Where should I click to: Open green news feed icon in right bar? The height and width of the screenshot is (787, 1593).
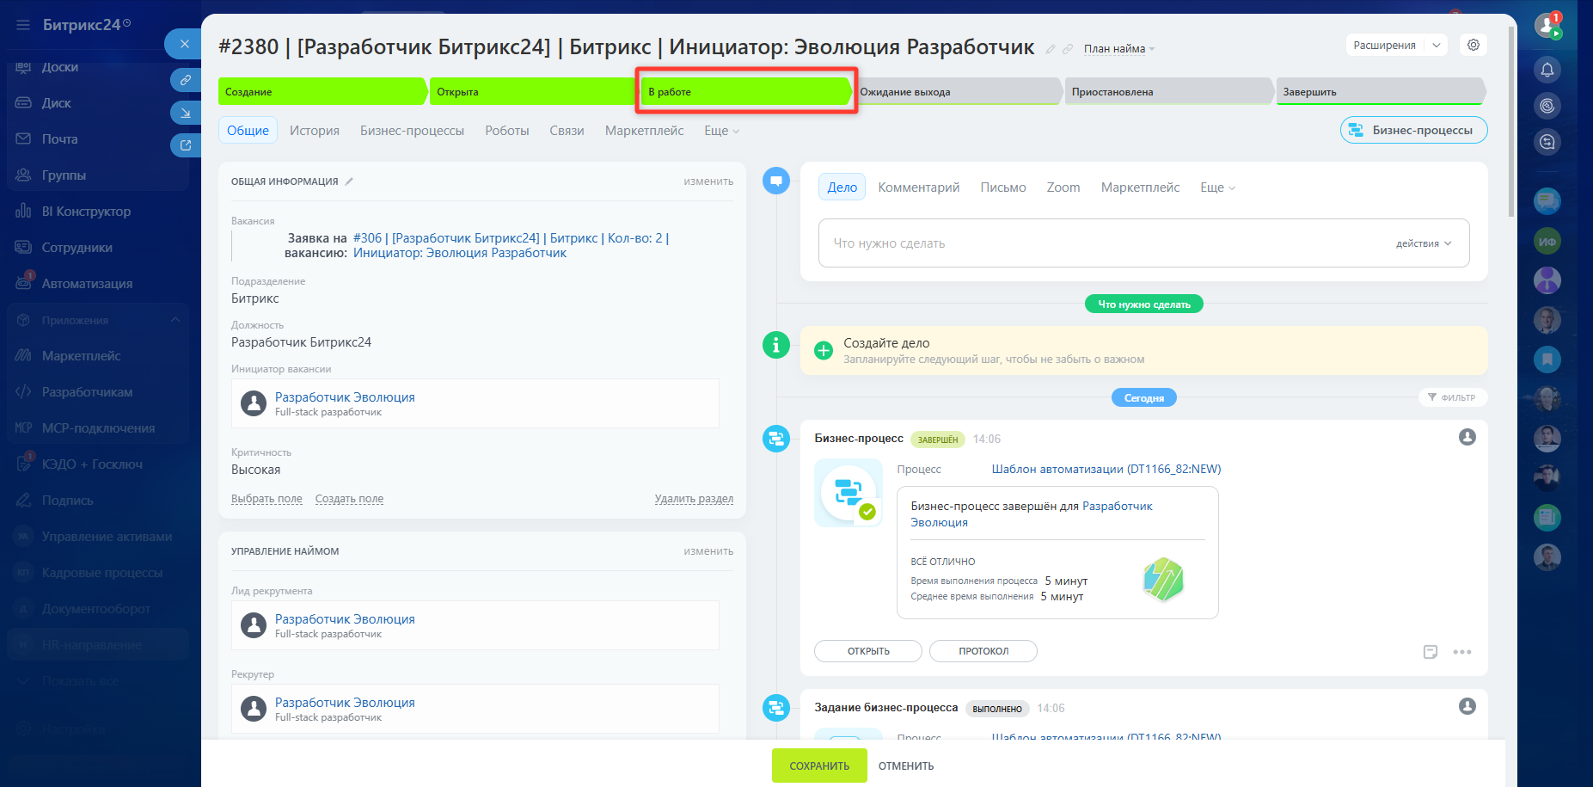point(1547,517)
